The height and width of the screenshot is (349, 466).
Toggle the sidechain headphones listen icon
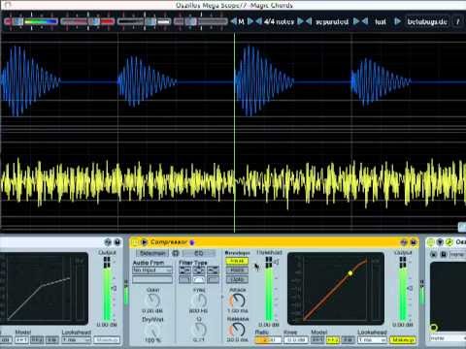[176, 253]
